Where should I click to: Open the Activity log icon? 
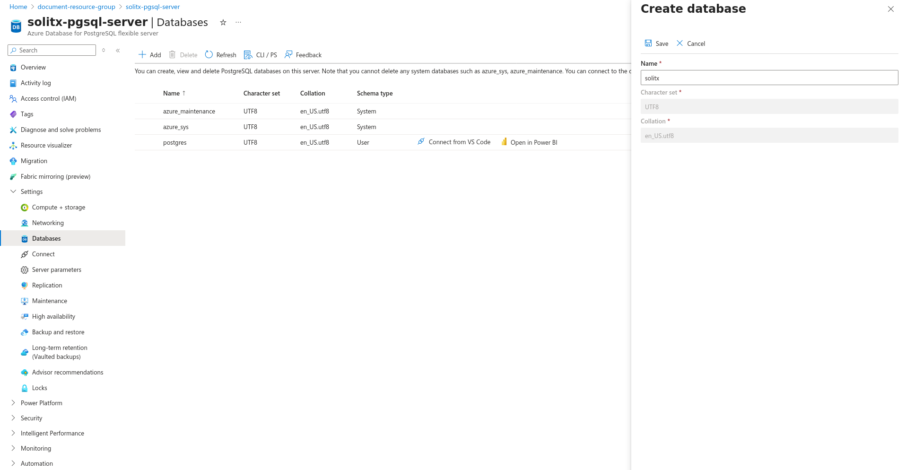(13, 83)
